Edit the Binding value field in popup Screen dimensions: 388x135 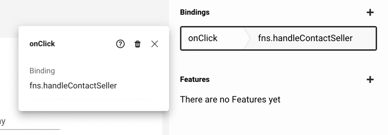[x=90, y=86]
